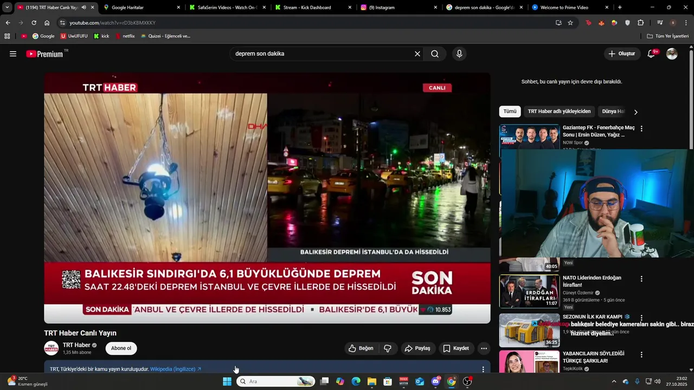Viewport: 694px width, 390px height.
Task: Open Chrome profile S avatar
Action: click(x=673, y=23)
